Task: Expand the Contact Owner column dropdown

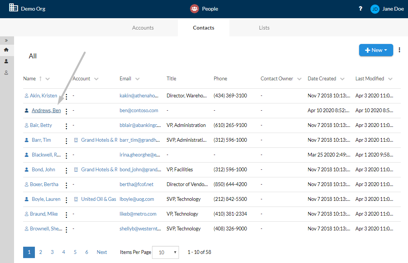Action: tap(299, 79)
